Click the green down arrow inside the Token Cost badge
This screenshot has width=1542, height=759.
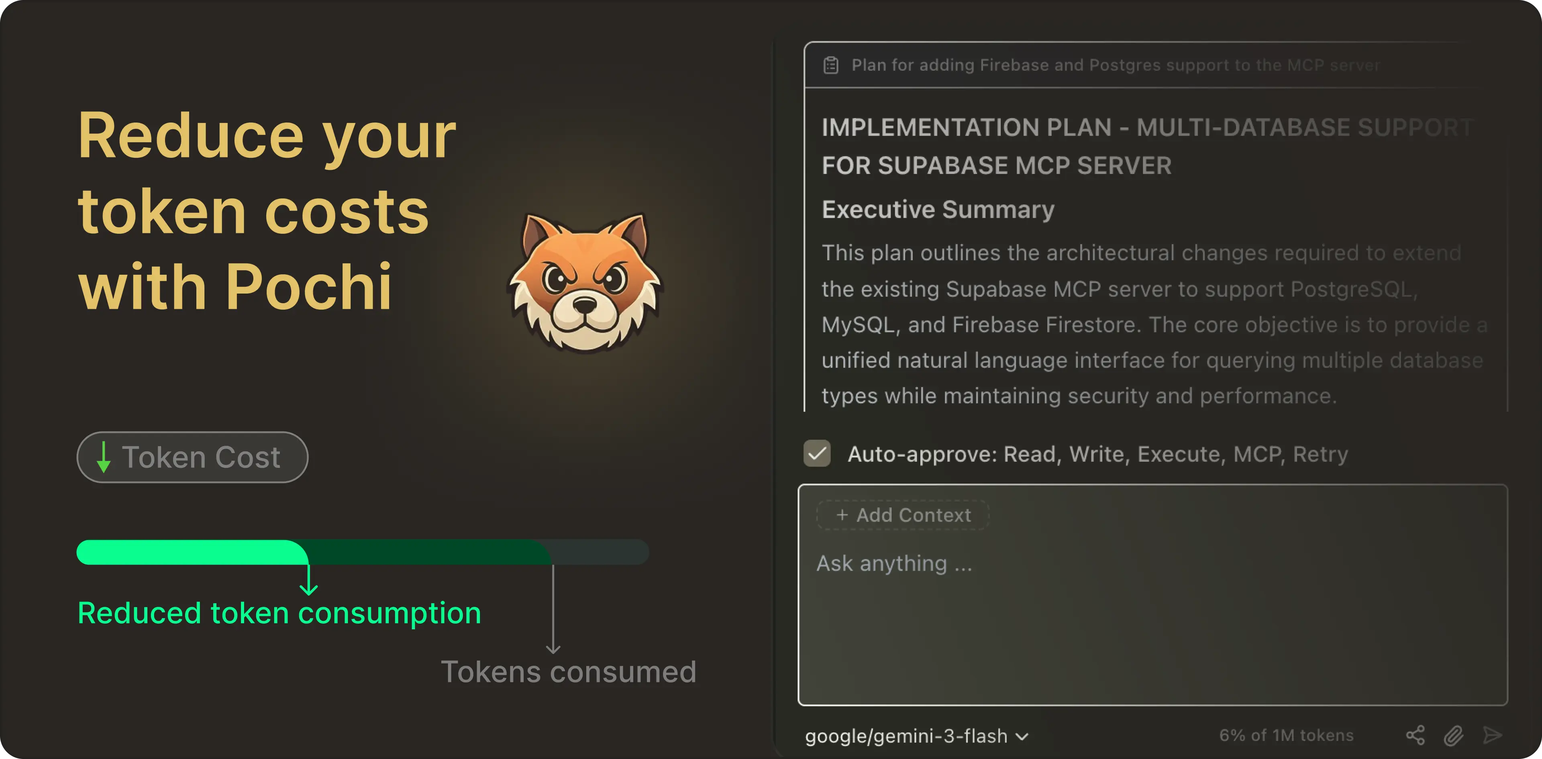[x=104, y=458]
